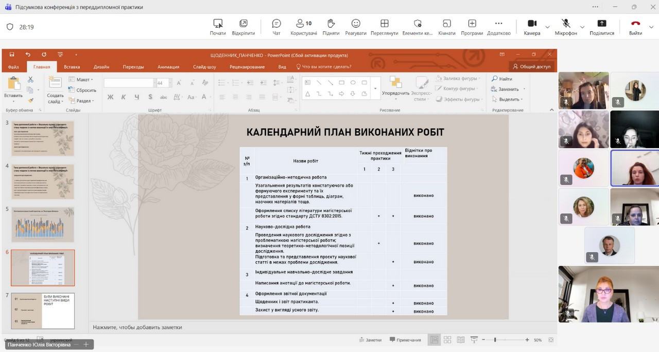Open Кімнати breakout rooms

click(x=446, y=27)
